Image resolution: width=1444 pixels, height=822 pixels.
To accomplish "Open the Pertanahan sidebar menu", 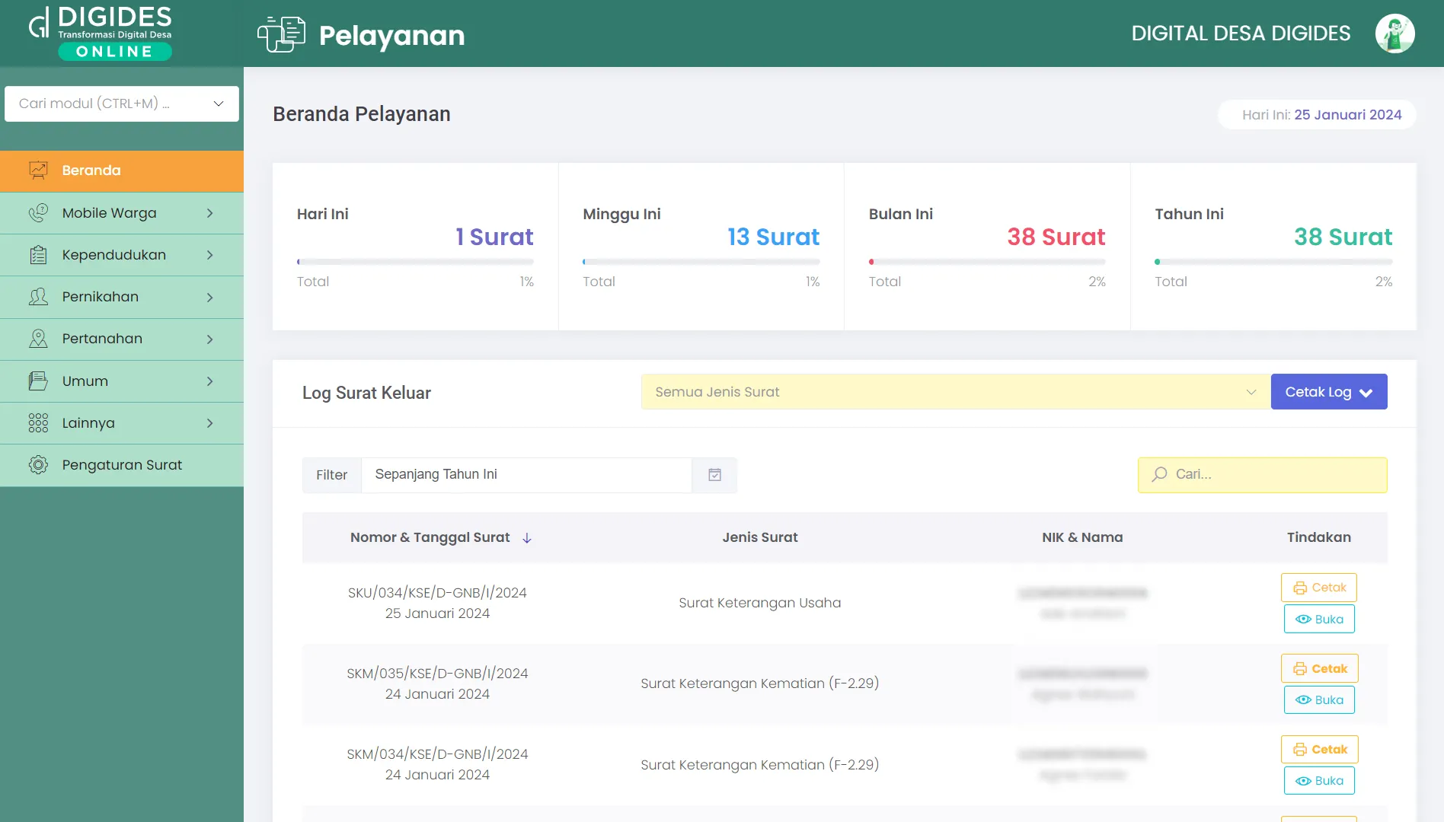I will (x=122, y=339).
